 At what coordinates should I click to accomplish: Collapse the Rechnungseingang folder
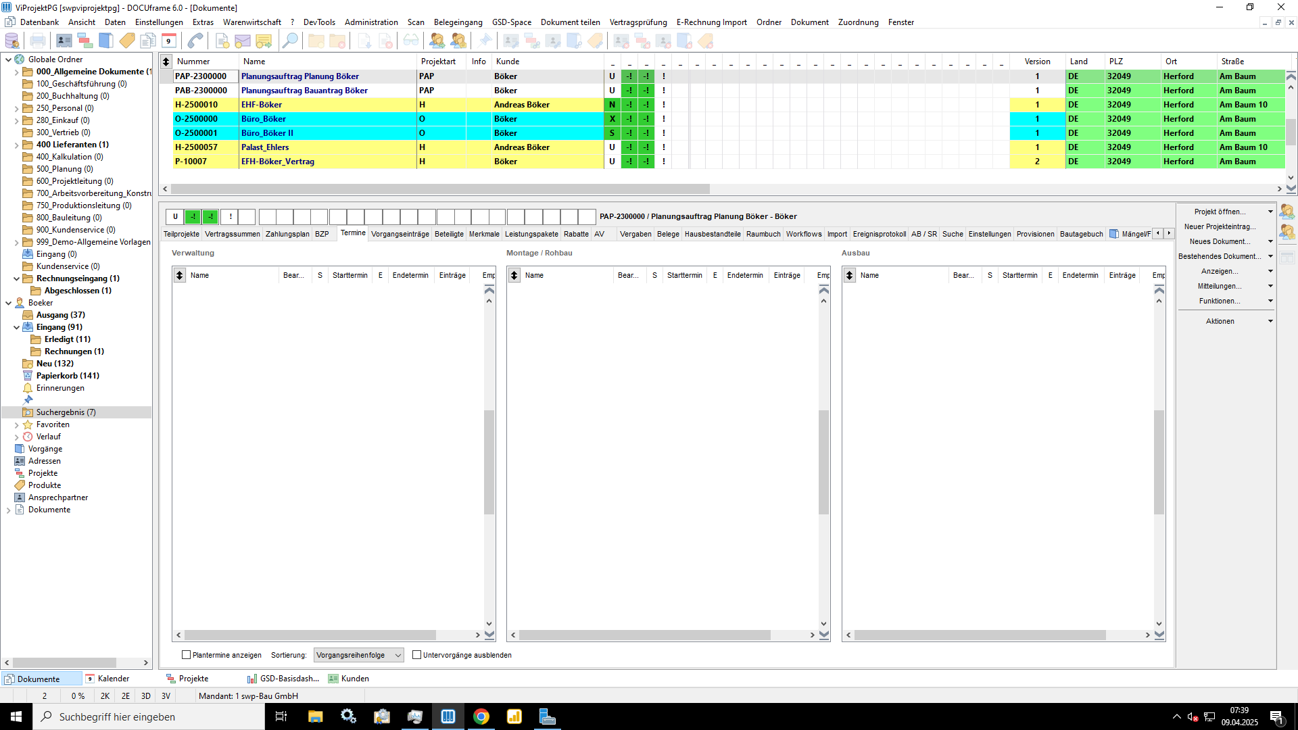tap(17, 278)
